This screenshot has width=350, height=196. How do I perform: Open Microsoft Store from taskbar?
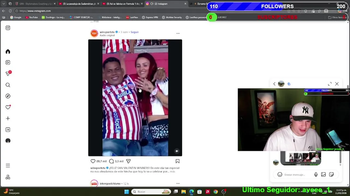click(200, 192)
